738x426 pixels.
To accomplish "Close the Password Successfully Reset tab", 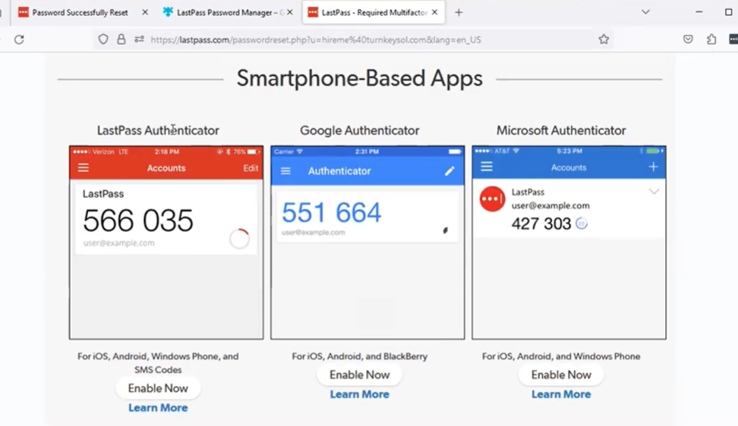I will pyautogui.click(x=145, y=12).
